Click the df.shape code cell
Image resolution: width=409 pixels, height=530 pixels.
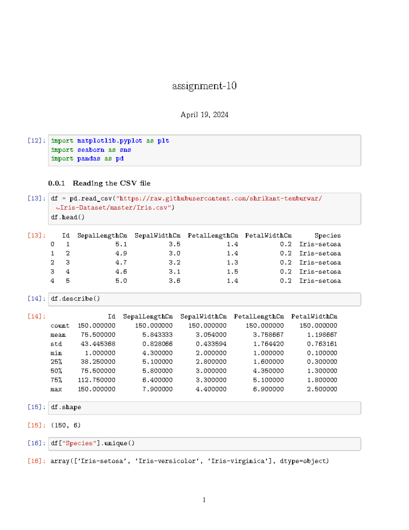(x=66, y=407)
